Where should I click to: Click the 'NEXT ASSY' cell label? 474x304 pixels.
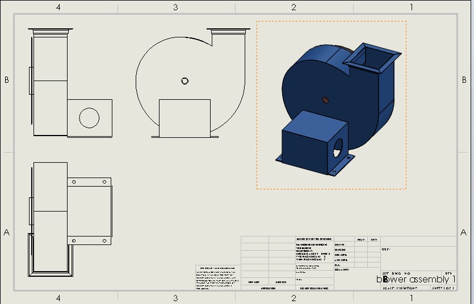254,282
